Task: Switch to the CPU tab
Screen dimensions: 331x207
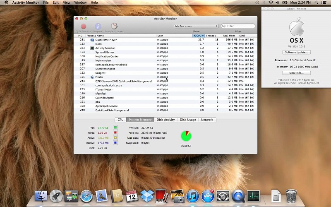Action: point(120,120)
